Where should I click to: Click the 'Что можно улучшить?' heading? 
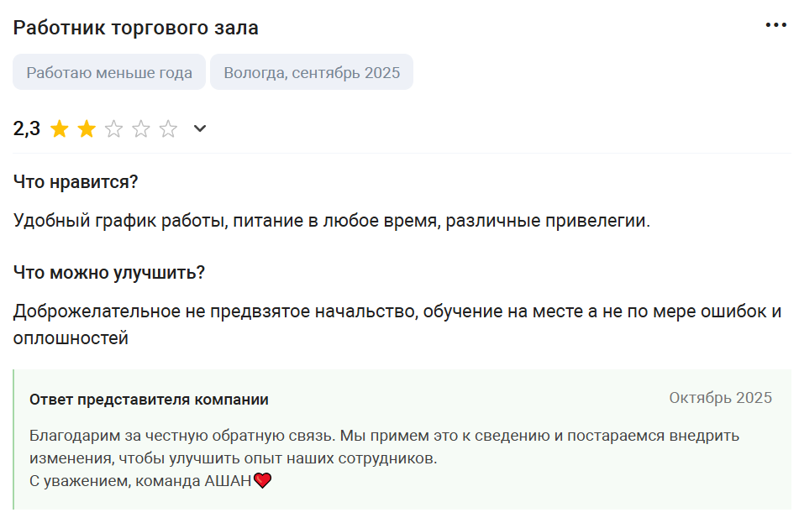(x=109, y=273)
